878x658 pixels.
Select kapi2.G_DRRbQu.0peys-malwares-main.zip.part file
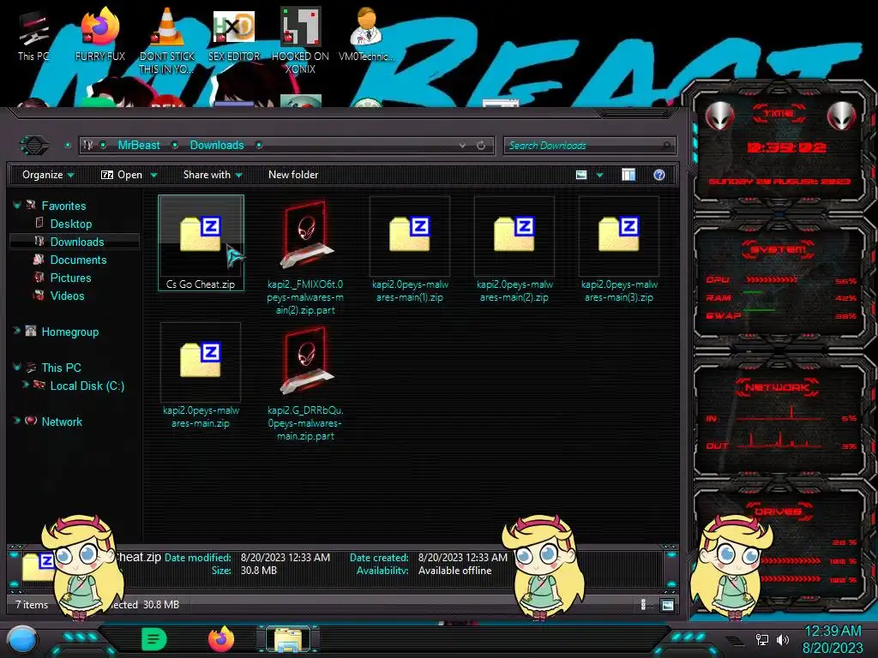[305, 383]
